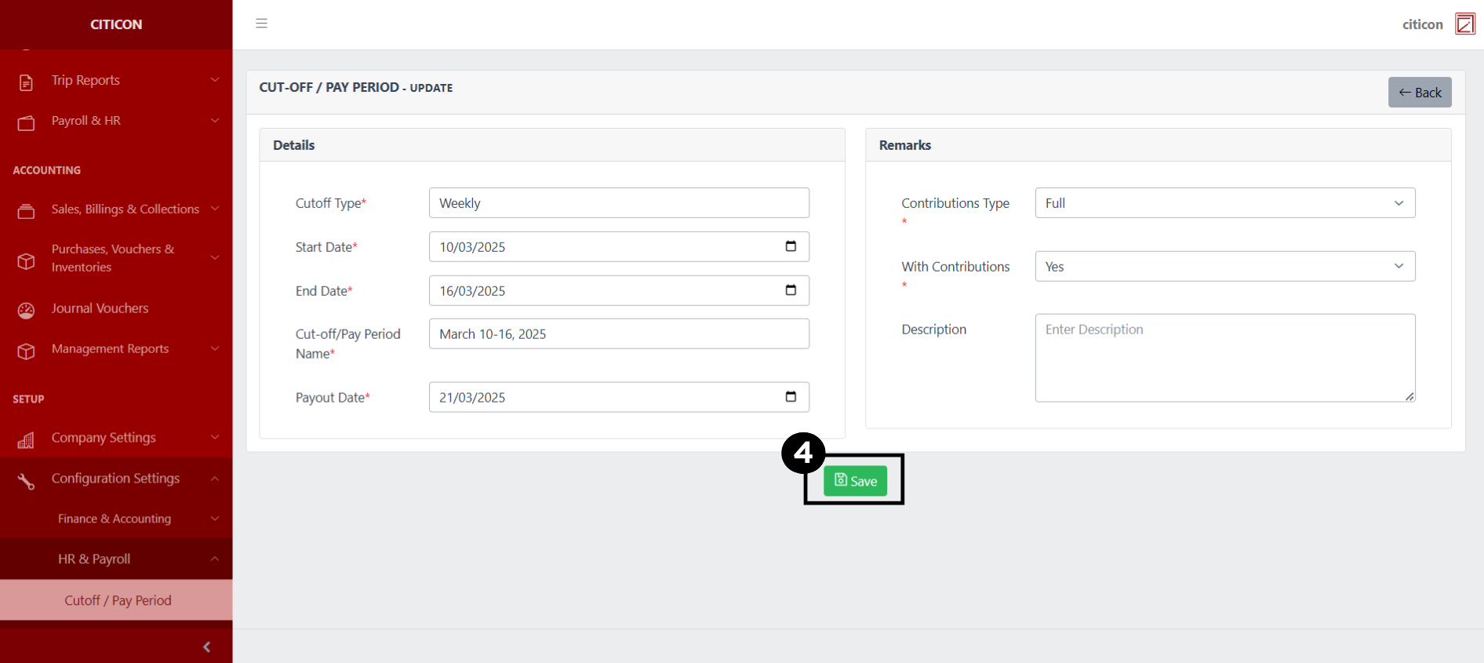Go back using the Back button
Image resolution: width=1484 pixels, height=663 pixels.
click(1419, 93)
